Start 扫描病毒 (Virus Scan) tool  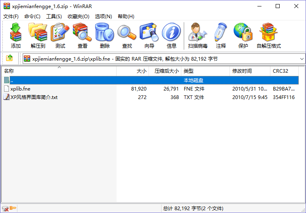[x=198, y=36]
